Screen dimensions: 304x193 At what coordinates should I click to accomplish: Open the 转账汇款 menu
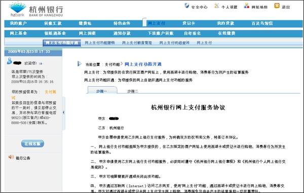pyautogui.click(x=53, y=23)
